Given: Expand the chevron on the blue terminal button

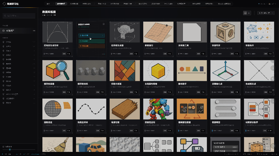Looking at the screenshot, I should point(103,36).
